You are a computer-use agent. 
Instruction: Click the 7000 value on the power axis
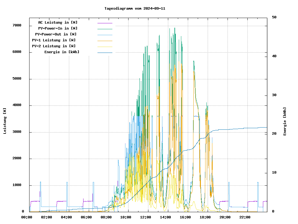click(17, 26)
